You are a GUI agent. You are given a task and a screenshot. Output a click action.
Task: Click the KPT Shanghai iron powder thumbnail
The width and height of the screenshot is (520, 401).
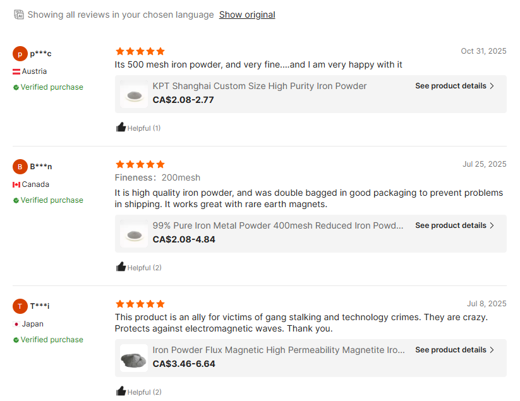click(x=134, y=95)
